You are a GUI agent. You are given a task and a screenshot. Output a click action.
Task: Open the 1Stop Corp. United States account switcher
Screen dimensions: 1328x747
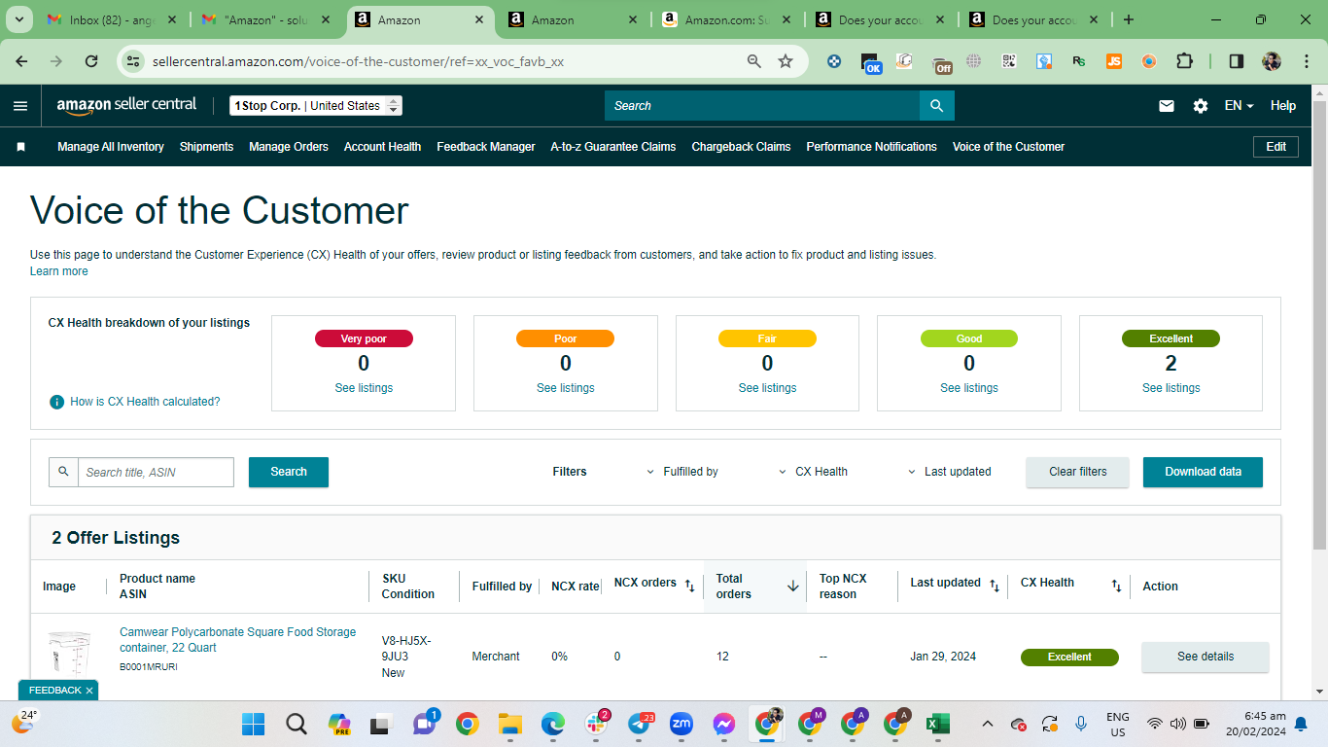(x=316, y=106)
